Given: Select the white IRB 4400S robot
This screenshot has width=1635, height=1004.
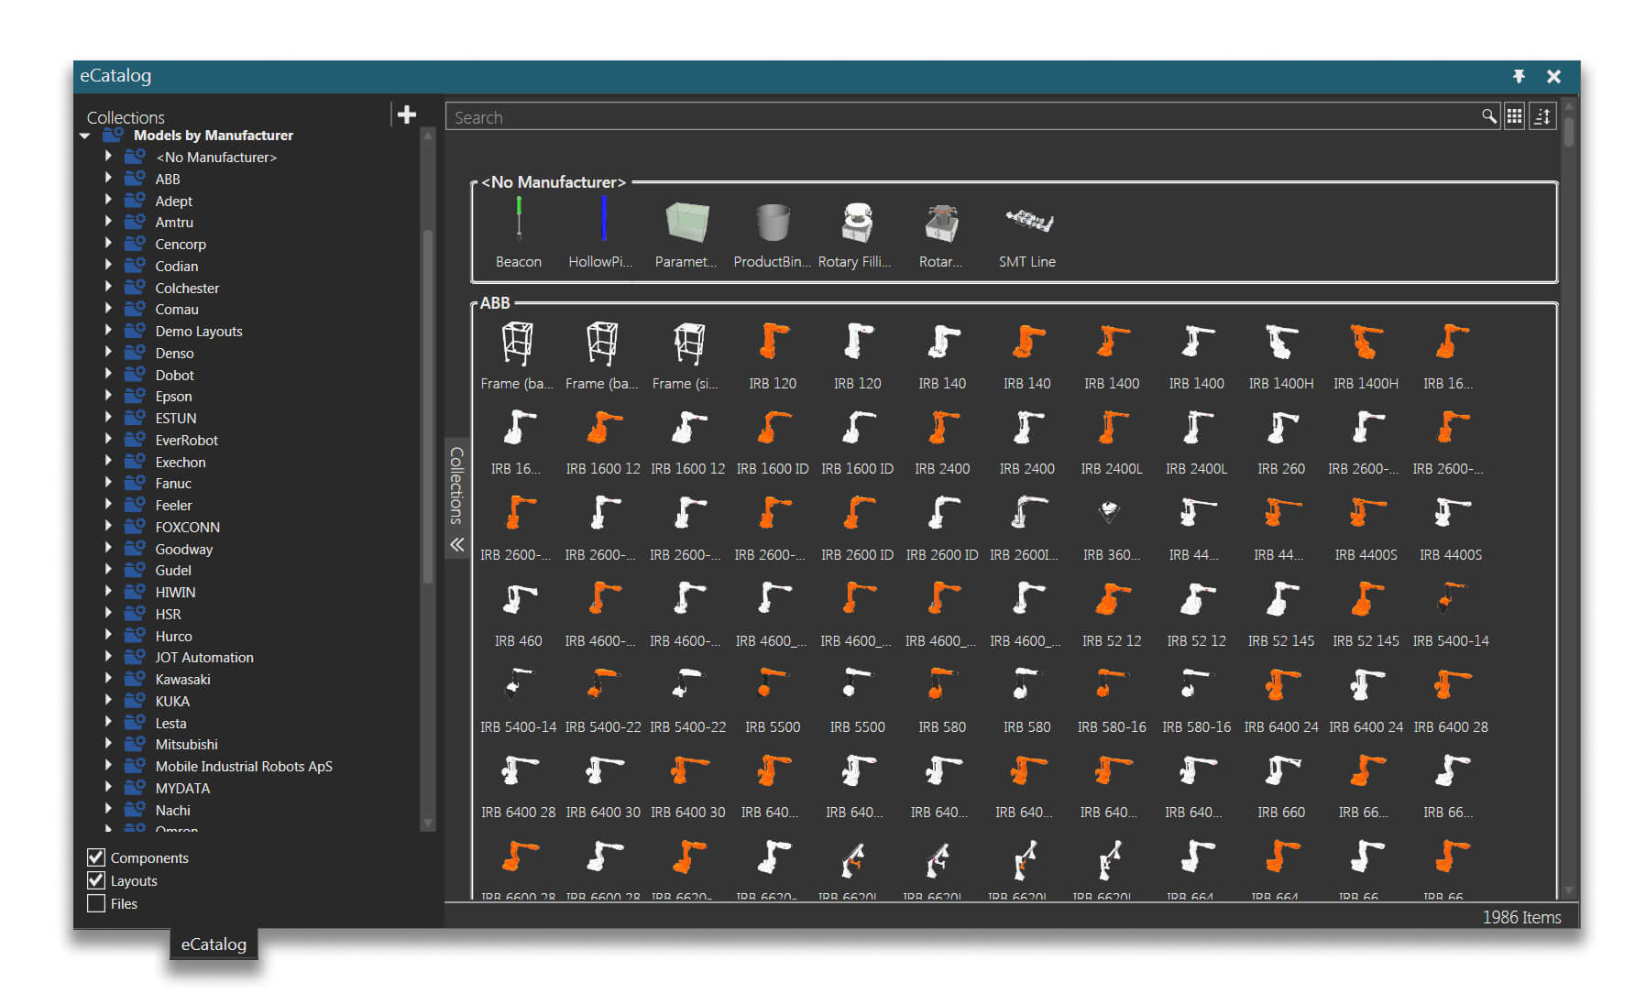Looking at the screenshot, I should pos(1451,529).
